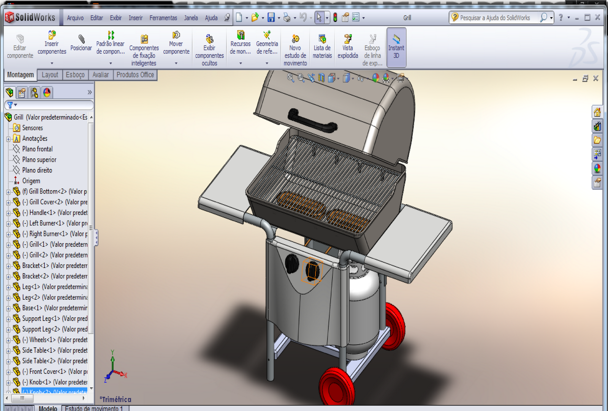Open the Ferramentas menu
Viewport: 608px width, 411px height.
163,18
